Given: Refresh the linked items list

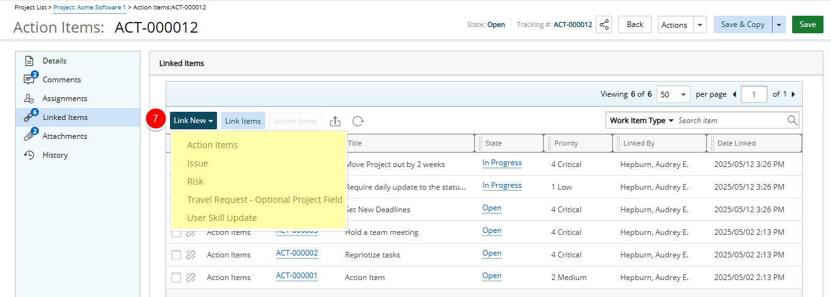Looking at the screenshot, I should (357, 121).
